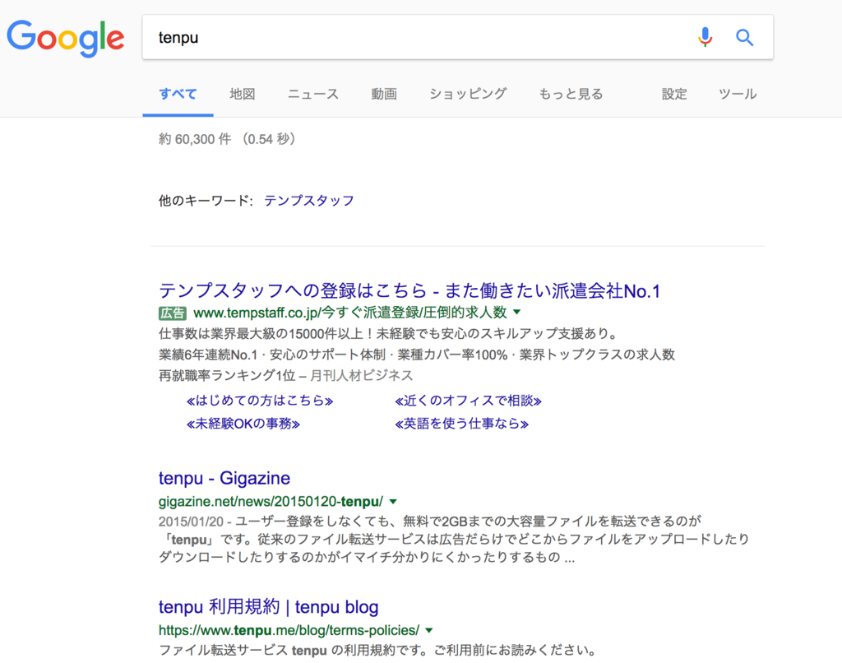Open the 設定 menu
Viewport: 842px width, 663px height.
[674, 94]
